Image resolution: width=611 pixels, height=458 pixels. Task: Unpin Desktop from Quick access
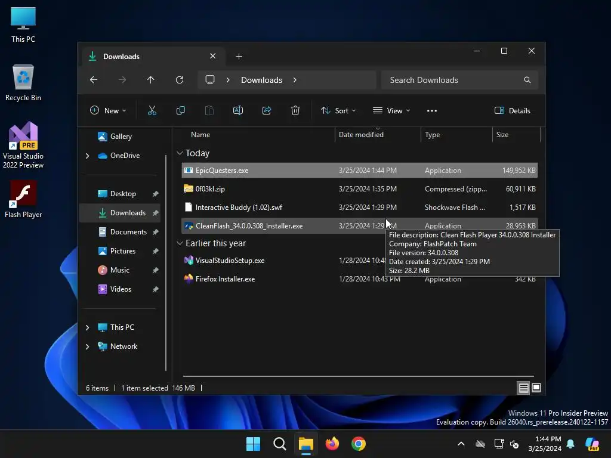pyautogui.click(x=156, y=194)
